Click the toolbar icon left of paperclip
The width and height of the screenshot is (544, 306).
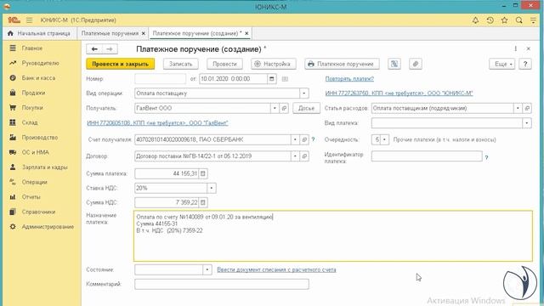pos(394,64)
